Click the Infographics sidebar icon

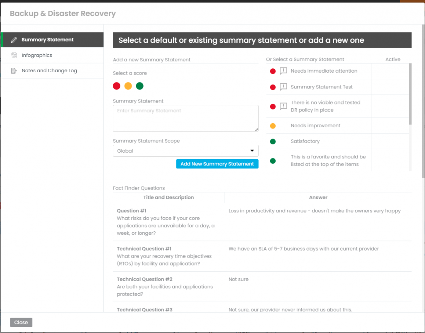click(14, 55)
